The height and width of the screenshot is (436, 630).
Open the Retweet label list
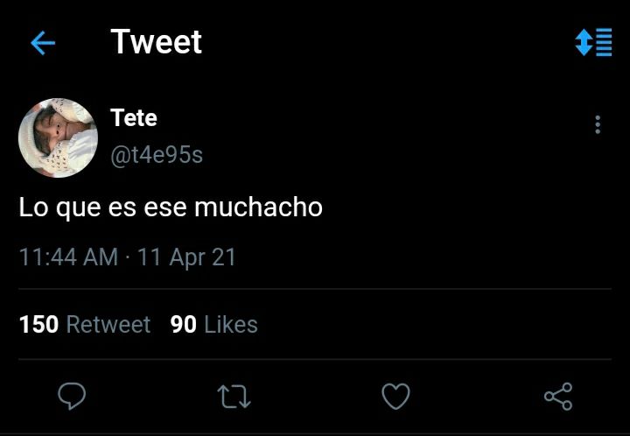click(108, 325)
